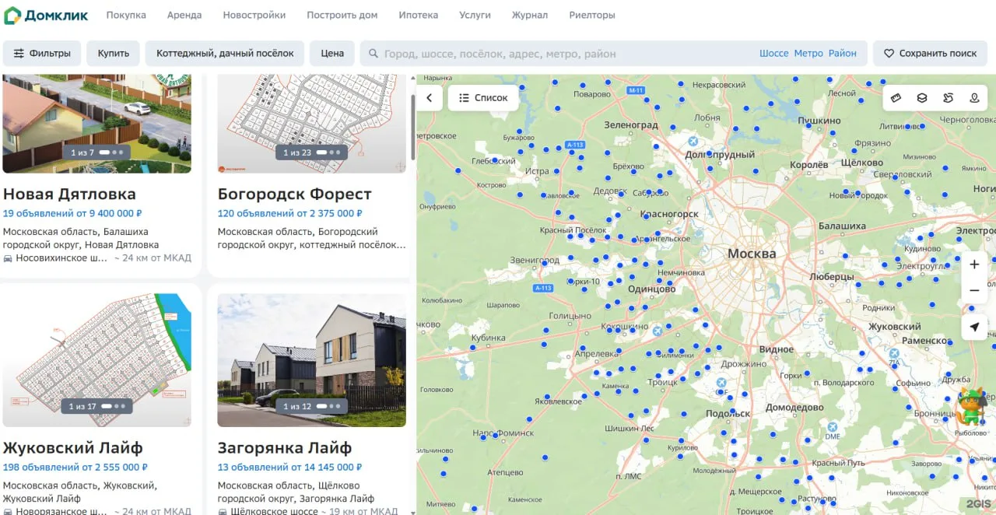
Task: Click Сохранить поиск button
Action: [930, 54]
